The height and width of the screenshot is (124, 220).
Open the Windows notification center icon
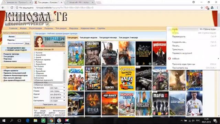click(x=215, y=121)
